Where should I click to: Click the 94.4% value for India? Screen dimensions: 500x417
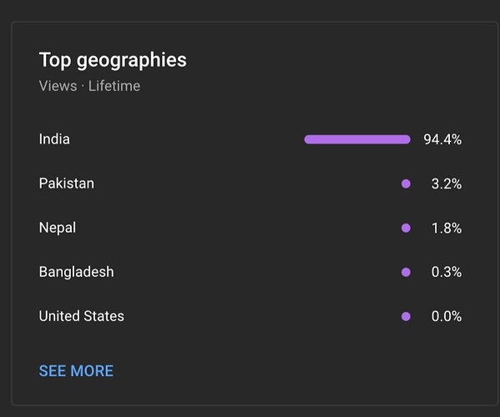click(x=442, y=139)
